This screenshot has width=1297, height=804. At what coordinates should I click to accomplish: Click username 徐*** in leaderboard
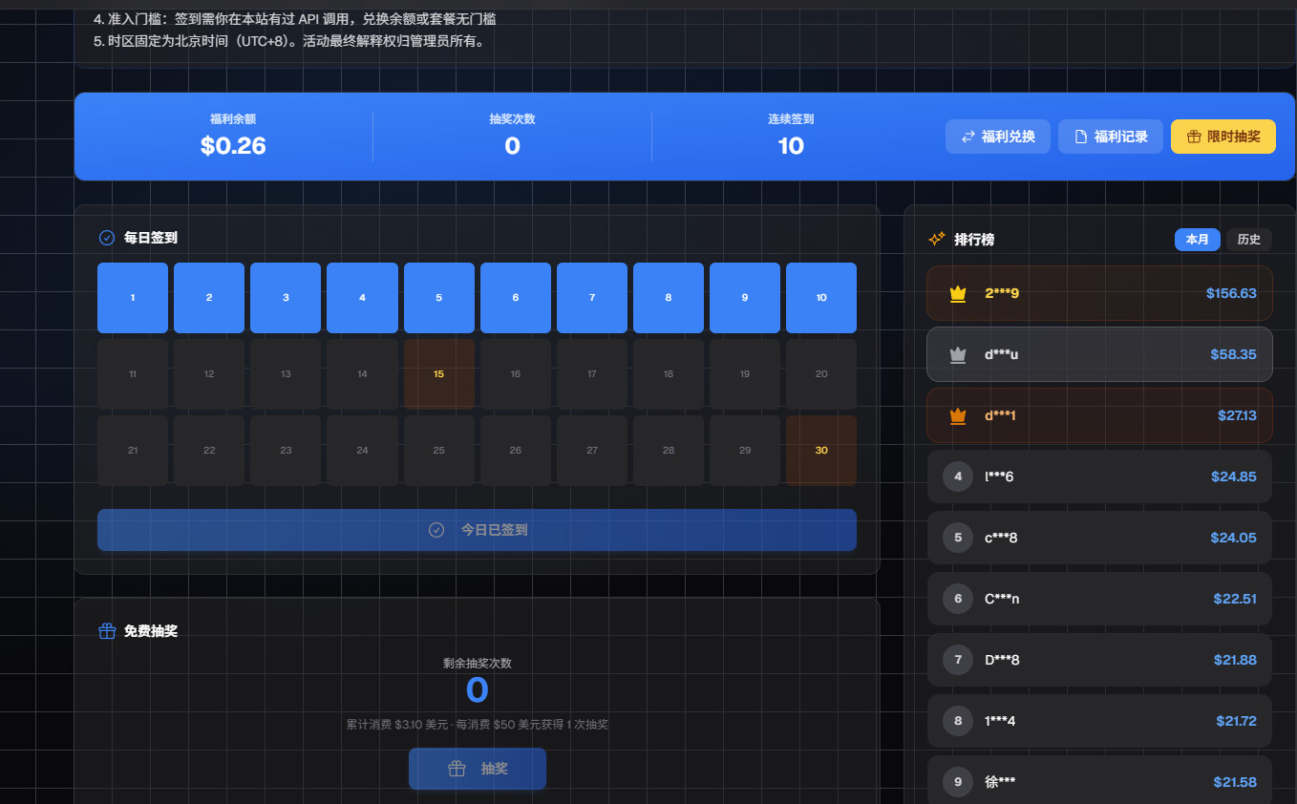pyautogui.click(x=1000, y=782)
